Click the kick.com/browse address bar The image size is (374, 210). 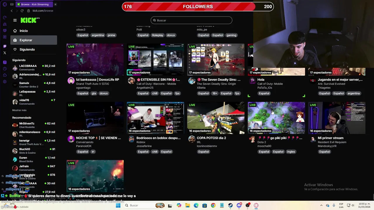43,11
